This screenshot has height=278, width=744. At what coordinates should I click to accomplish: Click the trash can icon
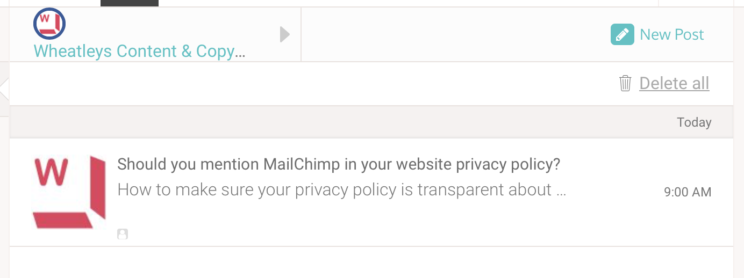click(x=625, y=83)
